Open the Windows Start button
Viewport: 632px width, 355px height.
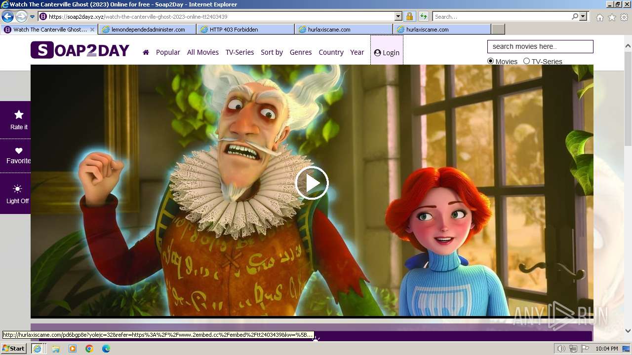[13, 348]
